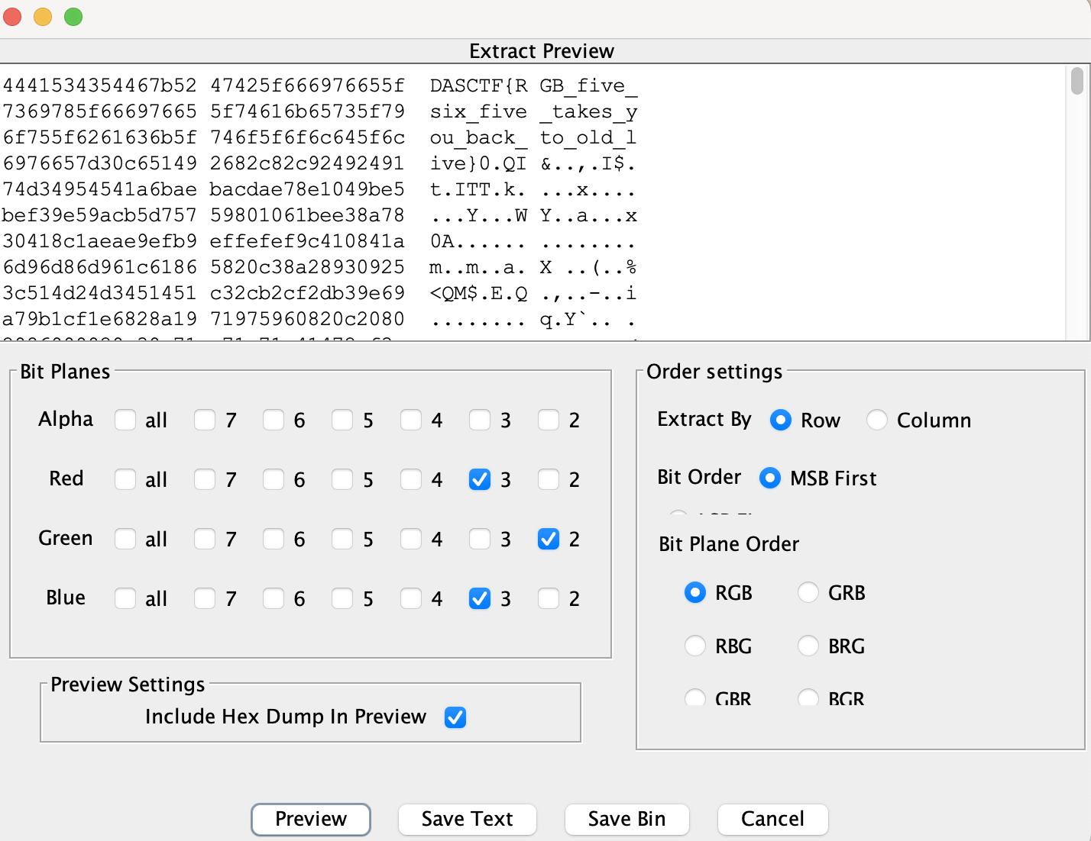This screenshot has height=841, width=1091.
Task: Disable Include Hex Dump In Preview
Action: (455, 717)
